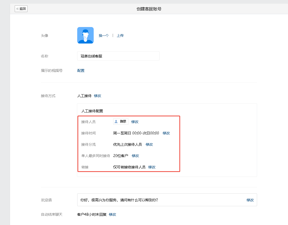The image size is (288, 225).
Task: Click the 优先上次接待人员 text
Action: [127, 145]
